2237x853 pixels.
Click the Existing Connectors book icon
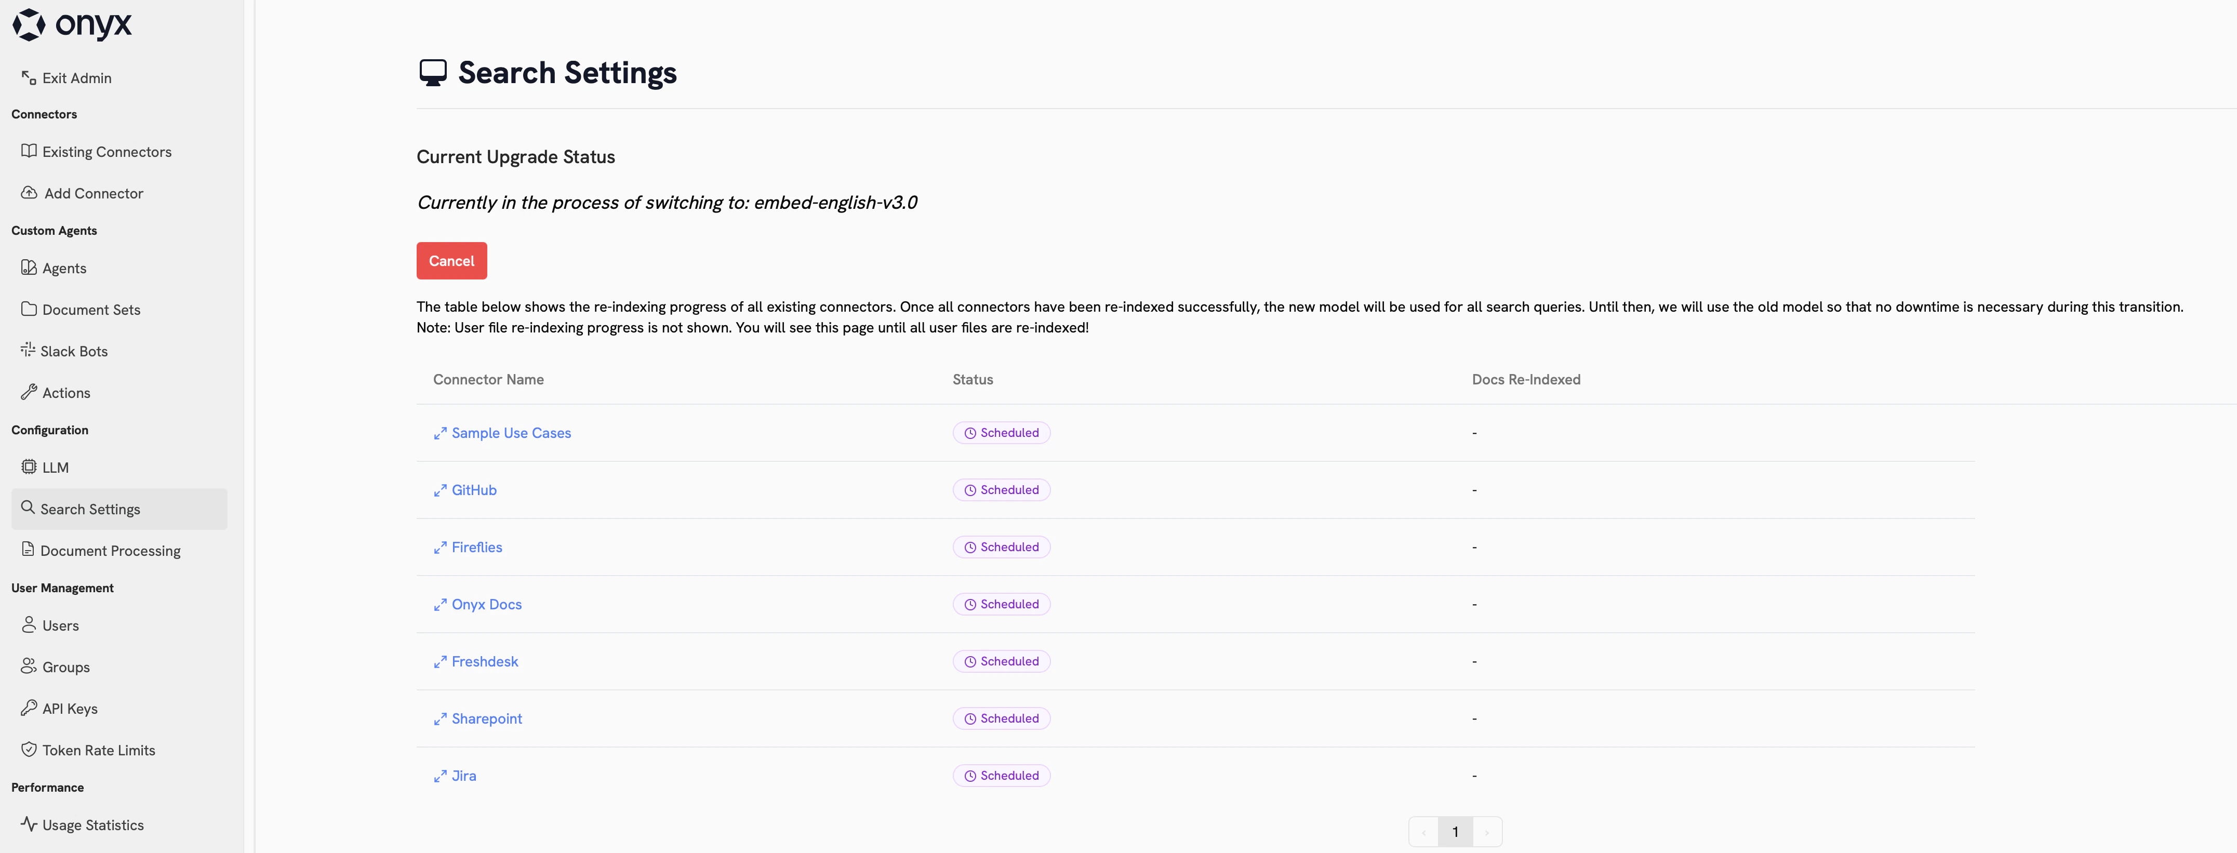point(29,150)
